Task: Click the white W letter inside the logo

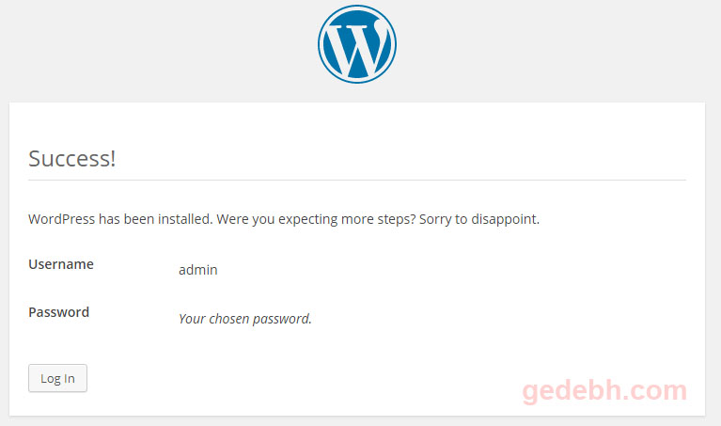Action: [x=357, y=48]
